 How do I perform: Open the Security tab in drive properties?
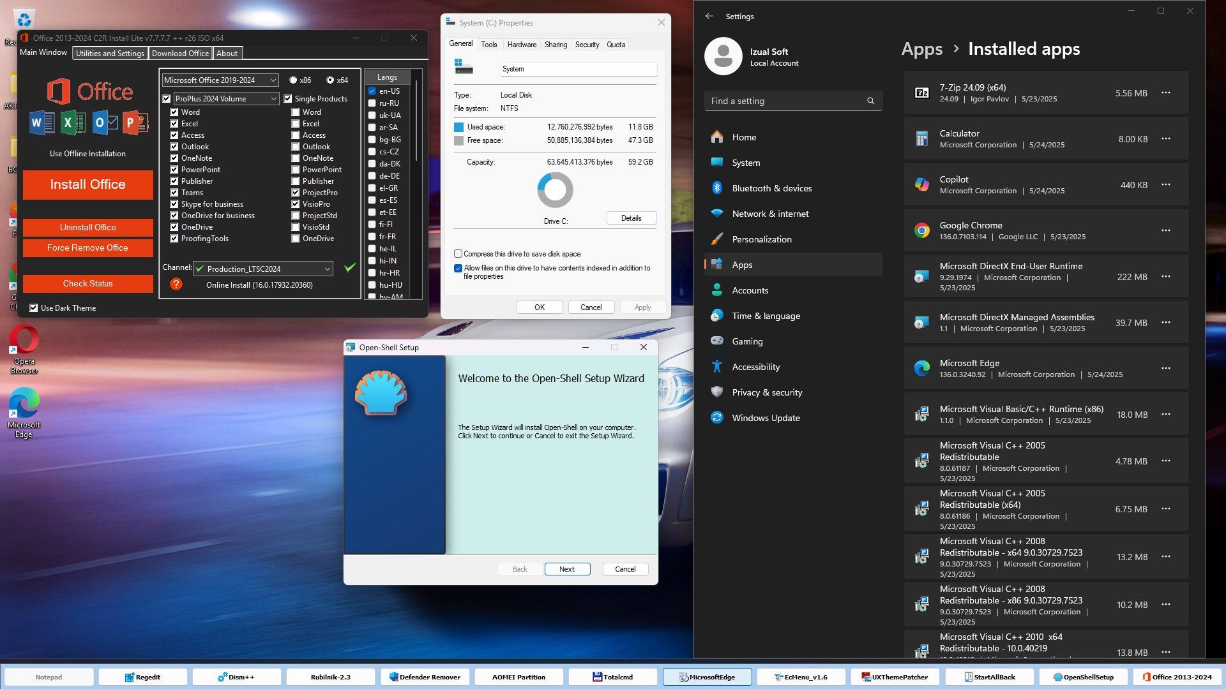[x=587, y=45]
